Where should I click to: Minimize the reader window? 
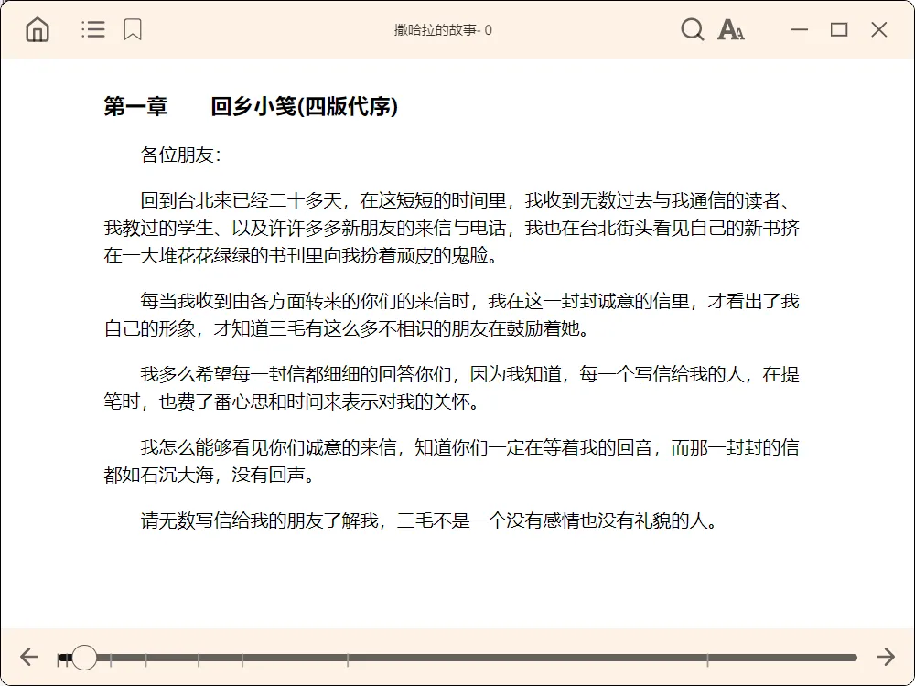point(800,29)
